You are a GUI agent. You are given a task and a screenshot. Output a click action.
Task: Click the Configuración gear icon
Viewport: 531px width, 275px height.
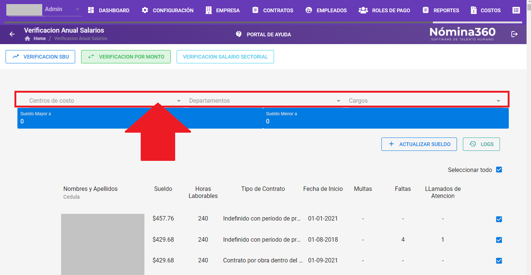point(145,10)
